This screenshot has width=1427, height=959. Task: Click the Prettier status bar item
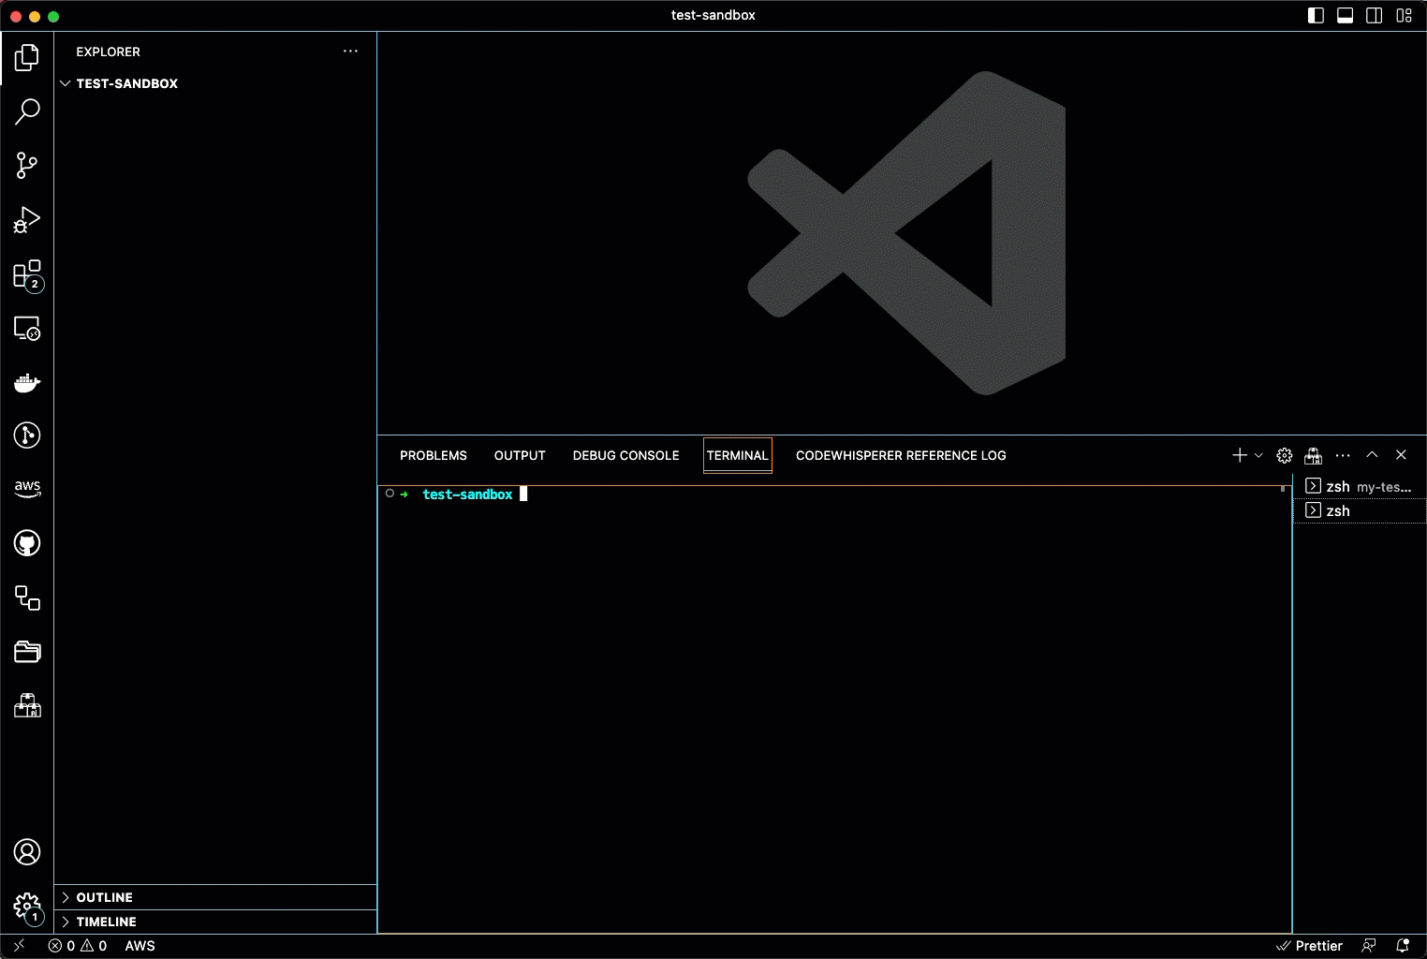[x=1309, y=946]
